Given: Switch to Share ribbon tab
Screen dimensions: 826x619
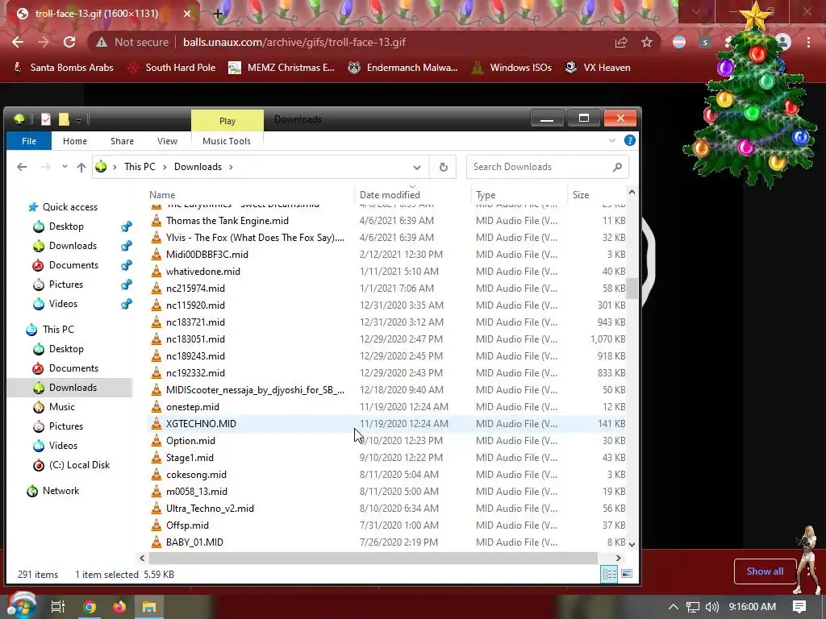Looking at the screenshot, I should (122, 141).
